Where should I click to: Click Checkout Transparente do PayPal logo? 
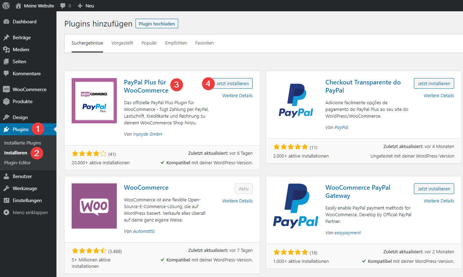tap(296, 101)
